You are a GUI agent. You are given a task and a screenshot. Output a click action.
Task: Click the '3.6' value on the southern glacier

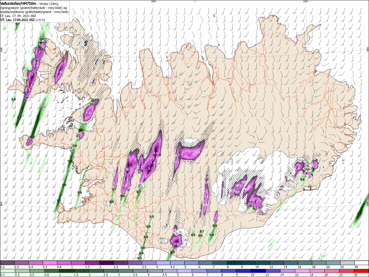[176, 244]
